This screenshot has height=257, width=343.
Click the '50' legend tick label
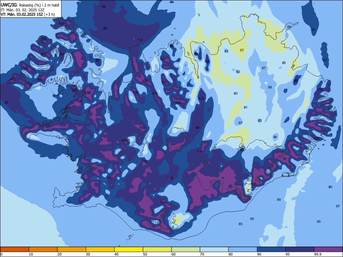tap(145, 254)
